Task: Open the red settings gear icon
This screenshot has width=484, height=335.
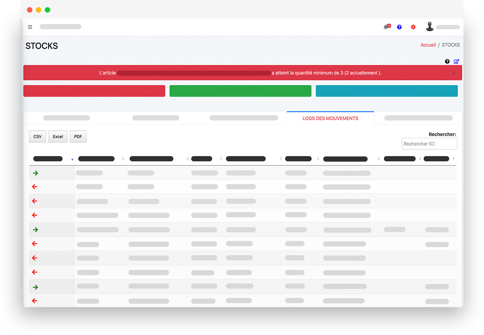Action: click(x=413, y=27)
